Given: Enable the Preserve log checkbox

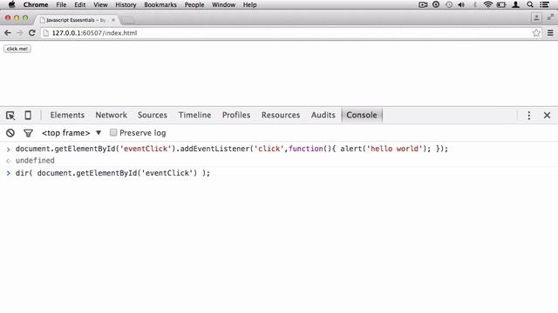Looking at the screenshot, I should click(113, 132).
